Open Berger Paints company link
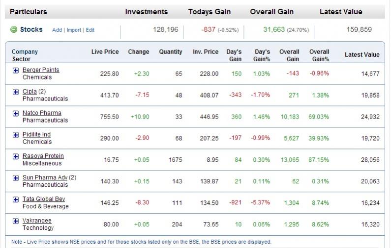 41,70
